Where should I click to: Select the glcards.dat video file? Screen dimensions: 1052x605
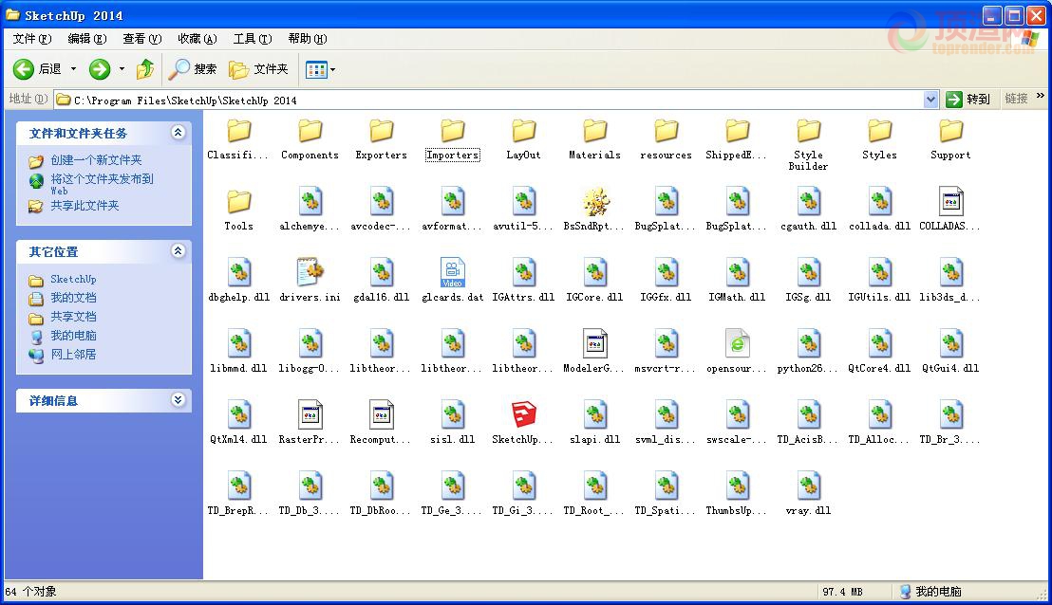tap(453, 280)
